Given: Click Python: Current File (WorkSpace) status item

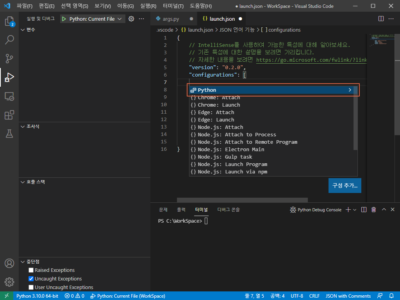Looking at the screenshot, I should pos(128,296).
